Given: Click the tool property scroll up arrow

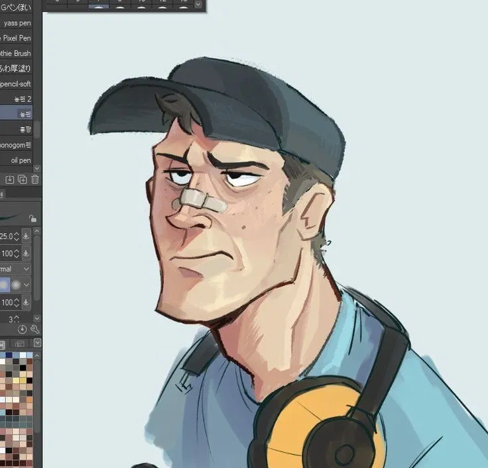Looking at the screenshot, I should click(36, 231).
